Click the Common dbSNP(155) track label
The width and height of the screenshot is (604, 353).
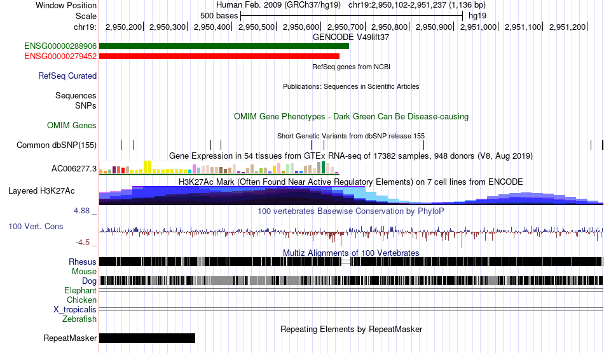[57, 145]
